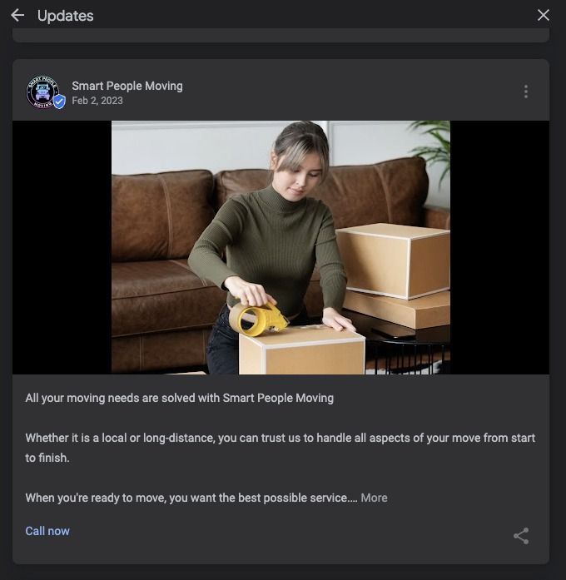Click the stacked cardboard boxes in the photo
This screenshot has height=580, width=566.
pos(394,275)
